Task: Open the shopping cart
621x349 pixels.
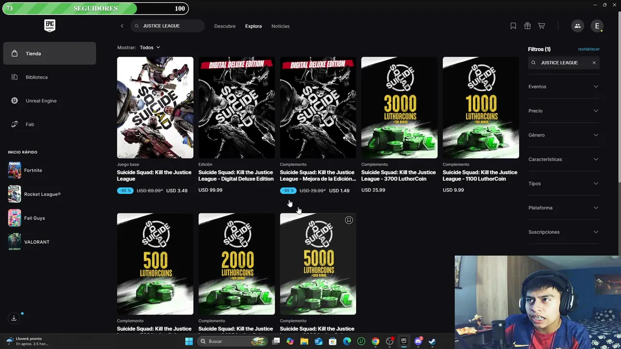Action: point(541,26)
